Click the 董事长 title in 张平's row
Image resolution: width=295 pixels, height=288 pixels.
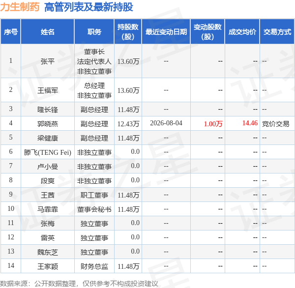point(94,52)
